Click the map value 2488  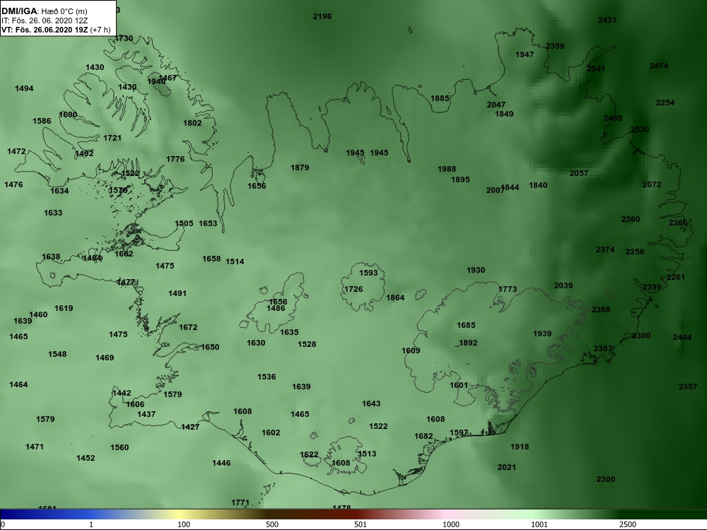point(613,118)
